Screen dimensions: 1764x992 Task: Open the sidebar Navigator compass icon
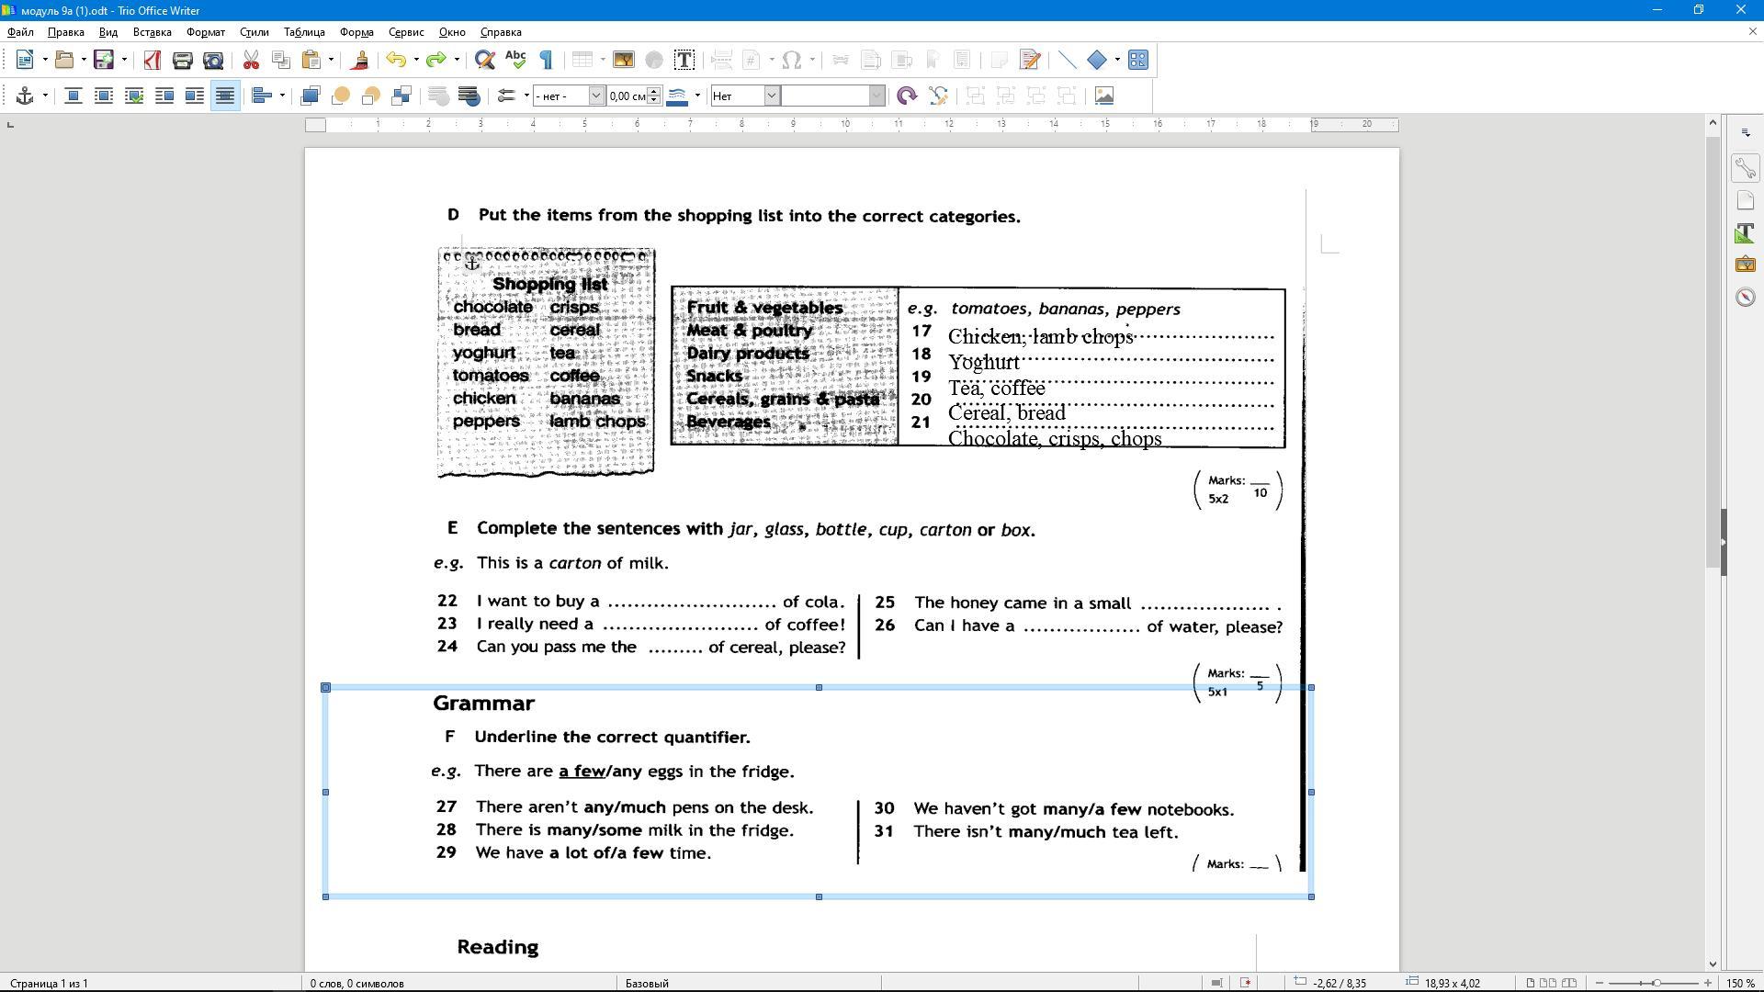click(1745, 297)
